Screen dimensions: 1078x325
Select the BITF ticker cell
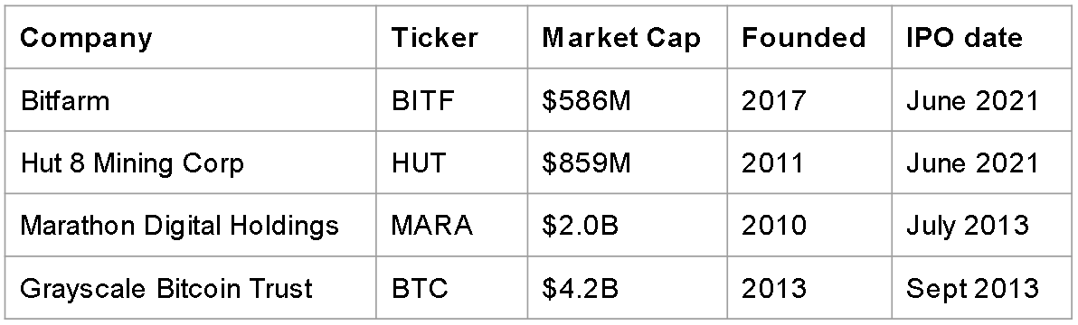[451, 99]
